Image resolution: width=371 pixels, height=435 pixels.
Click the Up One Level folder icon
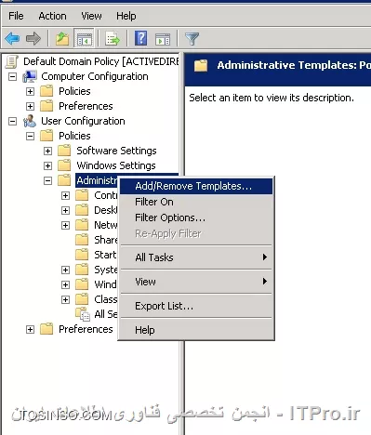click(x=62, y=39)
